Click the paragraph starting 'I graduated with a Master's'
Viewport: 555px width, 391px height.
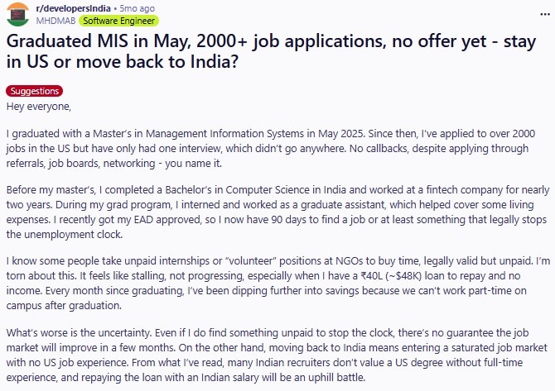tap(273, 147)
